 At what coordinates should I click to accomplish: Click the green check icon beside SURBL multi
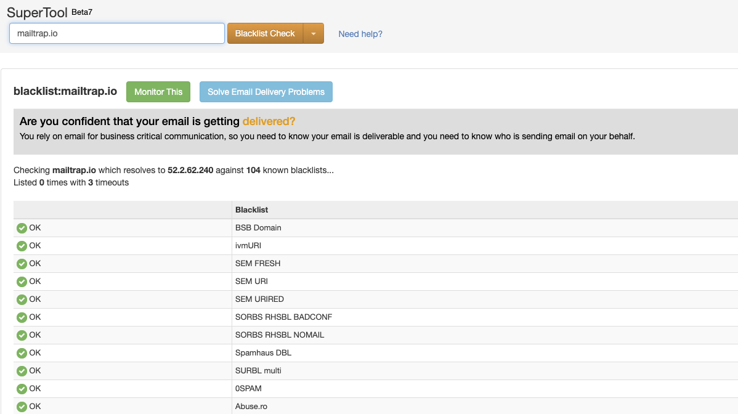(x=22, y=371)
